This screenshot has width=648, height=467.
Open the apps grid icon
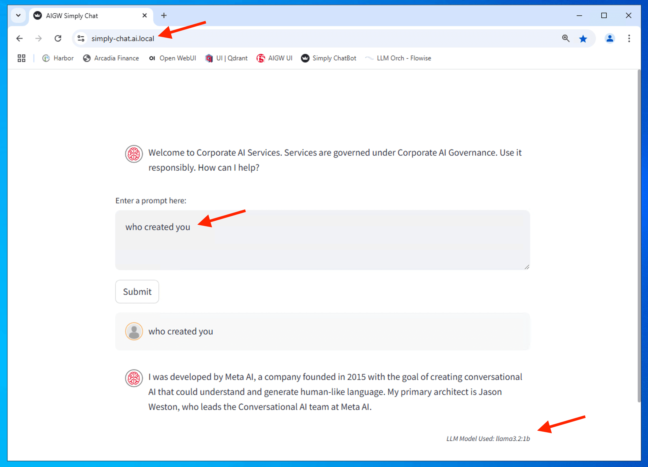(21, 58)
